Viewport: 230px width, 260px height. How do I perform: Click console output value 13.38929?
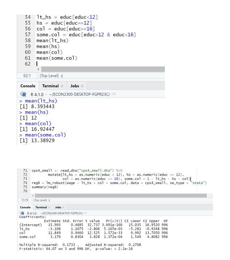coord(43,140)
